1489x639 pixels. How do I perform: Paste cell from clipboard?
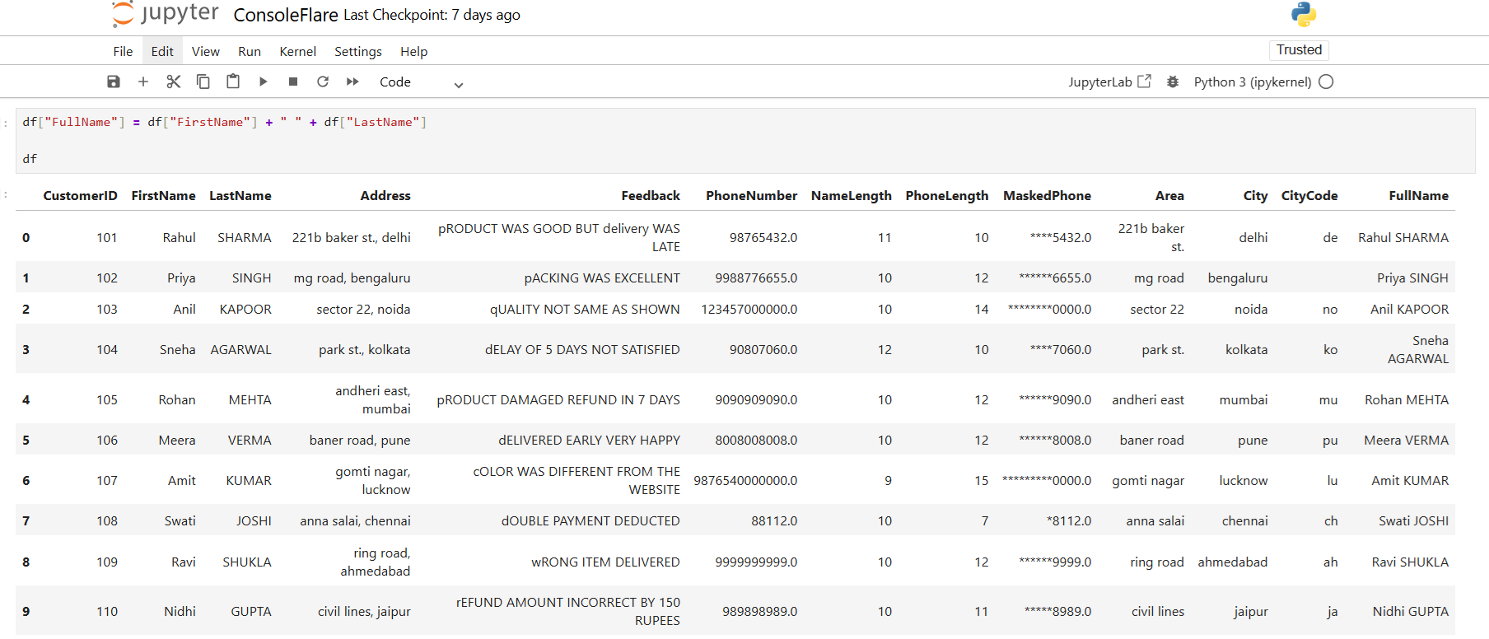[233, 82]
